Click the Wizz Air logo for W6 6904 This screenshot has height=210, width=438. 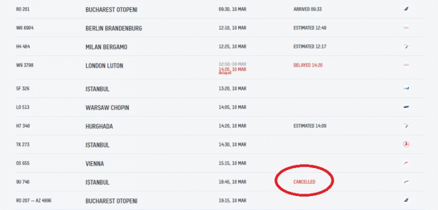pos(406,28)
